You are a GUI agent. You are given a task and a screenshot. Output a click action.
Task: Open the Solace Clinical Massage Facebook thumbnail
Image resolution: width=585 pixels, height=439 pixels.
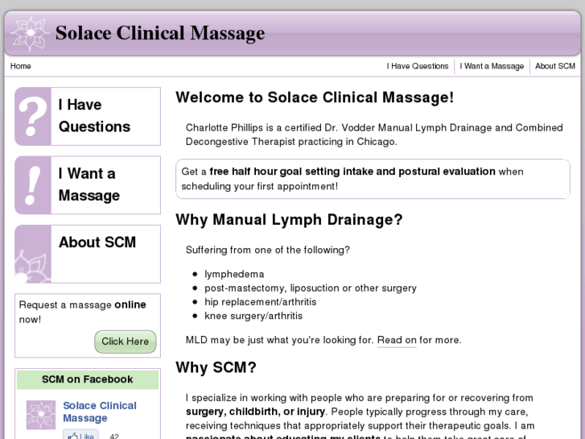[41, 415]
